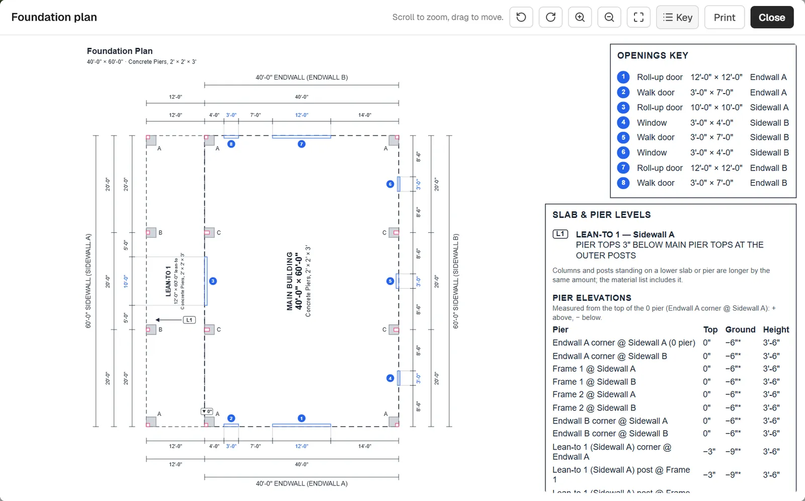The height and width of the screenshot is (501, 805).
Task: Rotate the plan clockwise
Action: click(x=550, y=17)
